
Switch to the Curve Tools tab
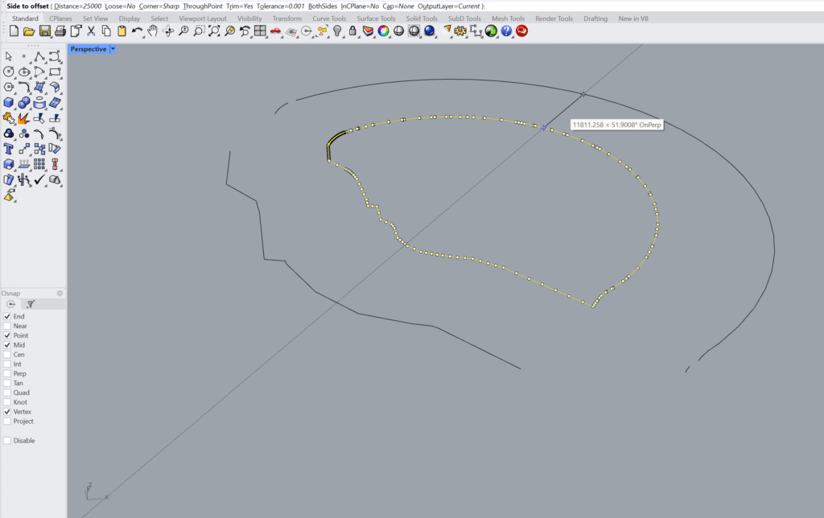tap(329, 18)
